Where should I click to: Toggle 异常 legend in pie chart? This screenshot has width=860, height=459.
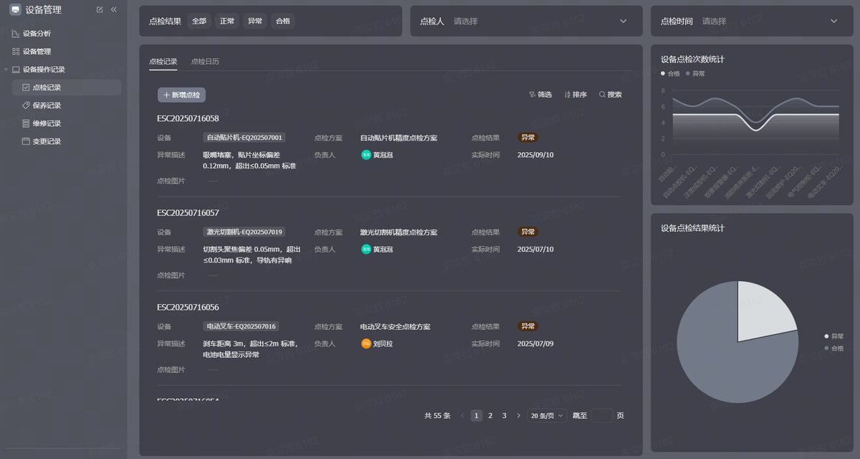pyautogui.click(x=834, y=336)
